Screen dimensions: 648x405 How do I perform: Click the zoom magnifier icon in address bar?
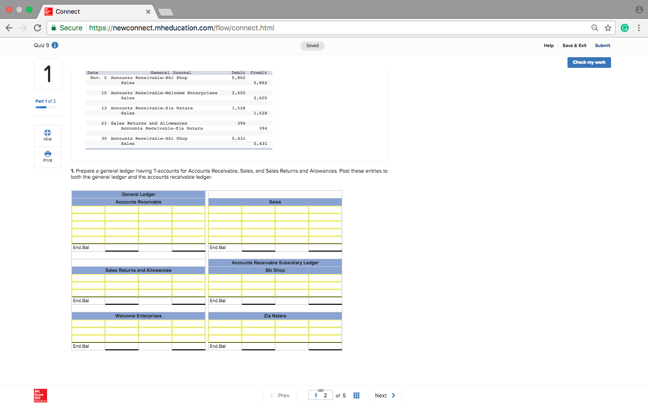[x=595, y=28]
